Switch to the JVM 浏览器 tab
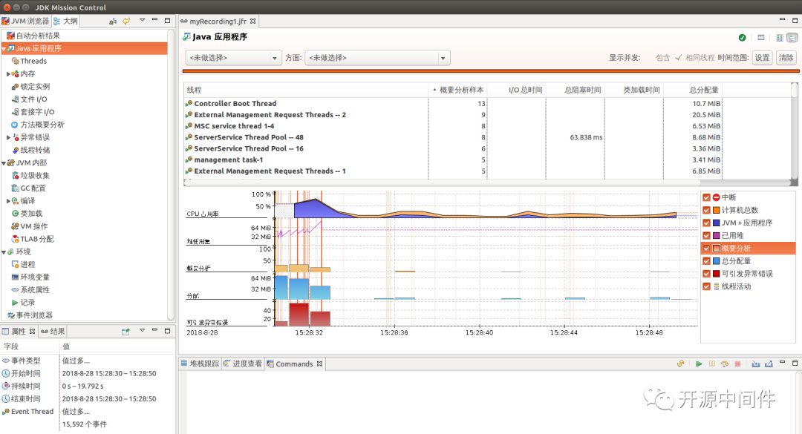The height and width of the screenshot is (434, 802). (x=25, y=21)
